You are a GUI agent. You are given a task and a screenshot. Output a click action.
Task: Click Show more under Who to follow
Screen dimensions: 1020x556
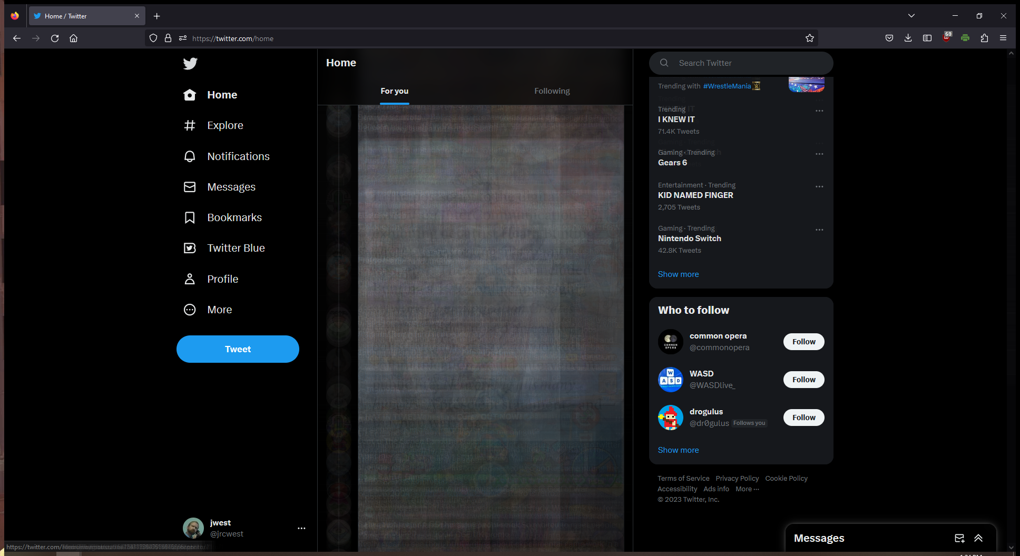678,450
